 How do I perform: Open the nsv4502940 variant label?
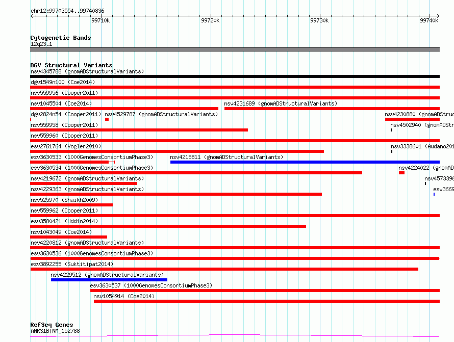tap(422, 125)
